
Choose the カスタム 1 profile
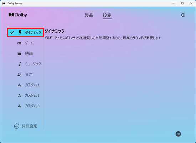(32, 85)
